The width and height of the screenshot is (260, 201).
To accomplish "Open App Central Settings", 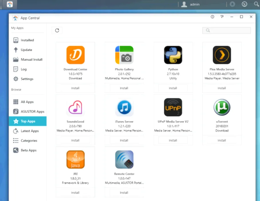I will pyautogui.click(x=28, y=79).
